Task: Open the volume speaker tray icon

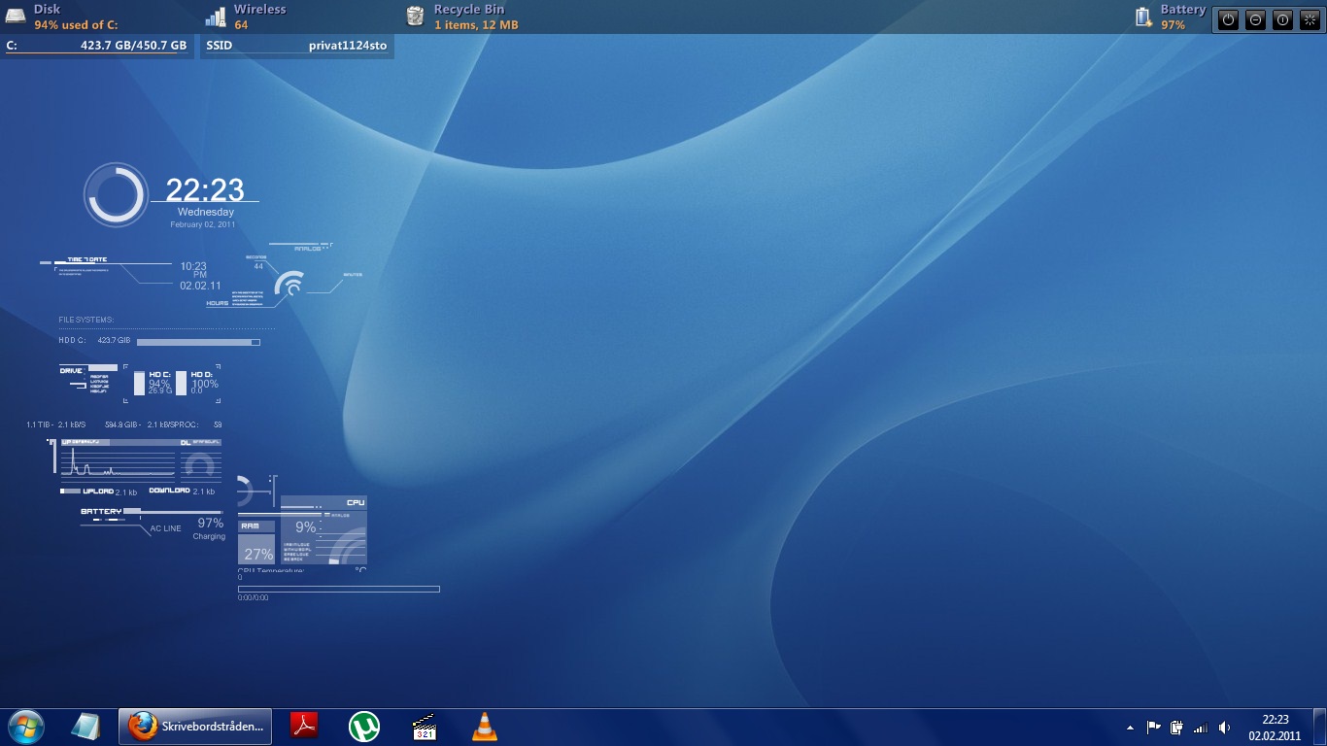Action: (1224, 728)
